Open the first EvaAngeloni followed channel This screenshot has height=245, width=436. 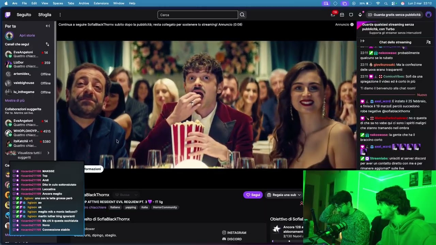pyautogui.click(x=28, y=54)
